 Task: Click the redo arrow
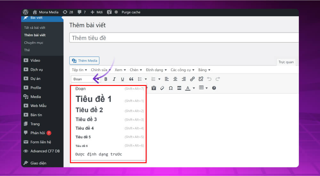point(218,79)
